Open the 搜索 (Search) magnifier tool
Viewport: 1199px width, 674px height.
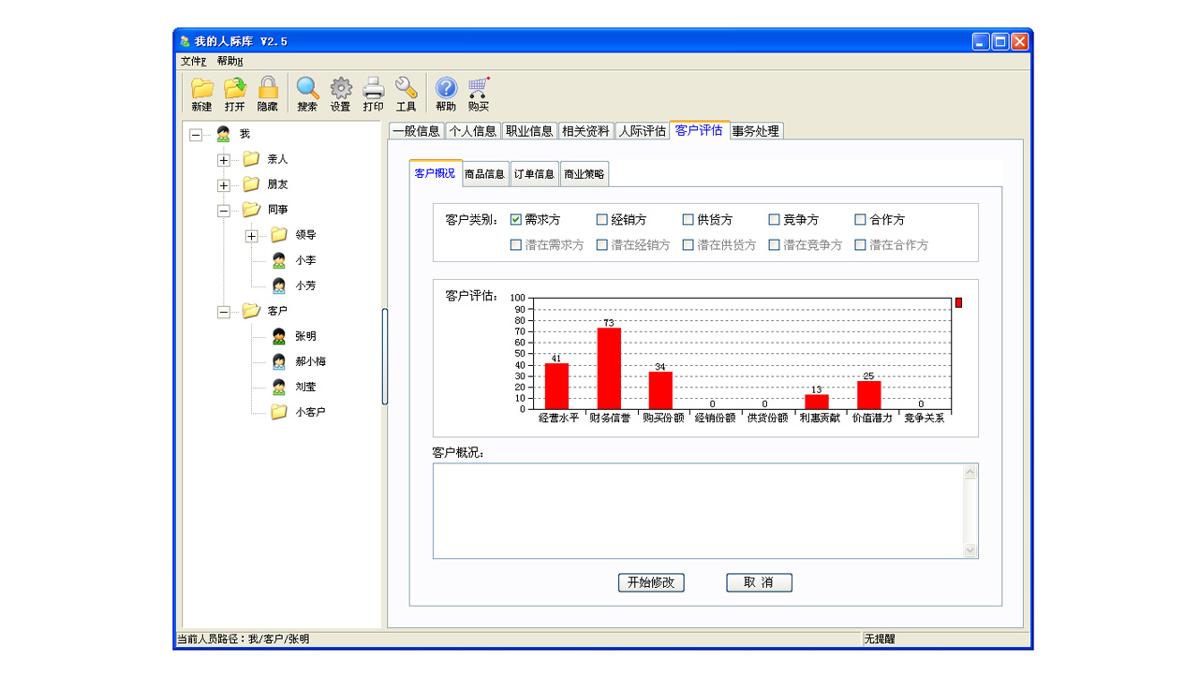coord(307,90)
